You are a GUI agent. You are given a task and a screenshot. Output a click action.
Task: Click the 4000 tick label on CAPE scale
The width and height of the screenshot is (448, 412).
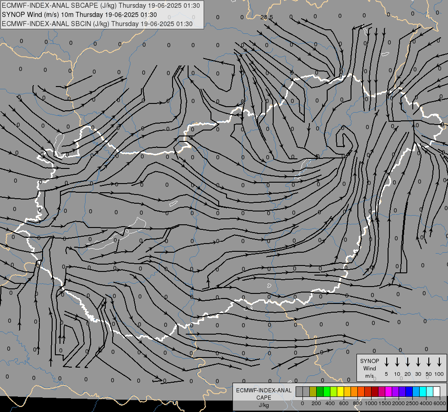click(x=426, y=403)
